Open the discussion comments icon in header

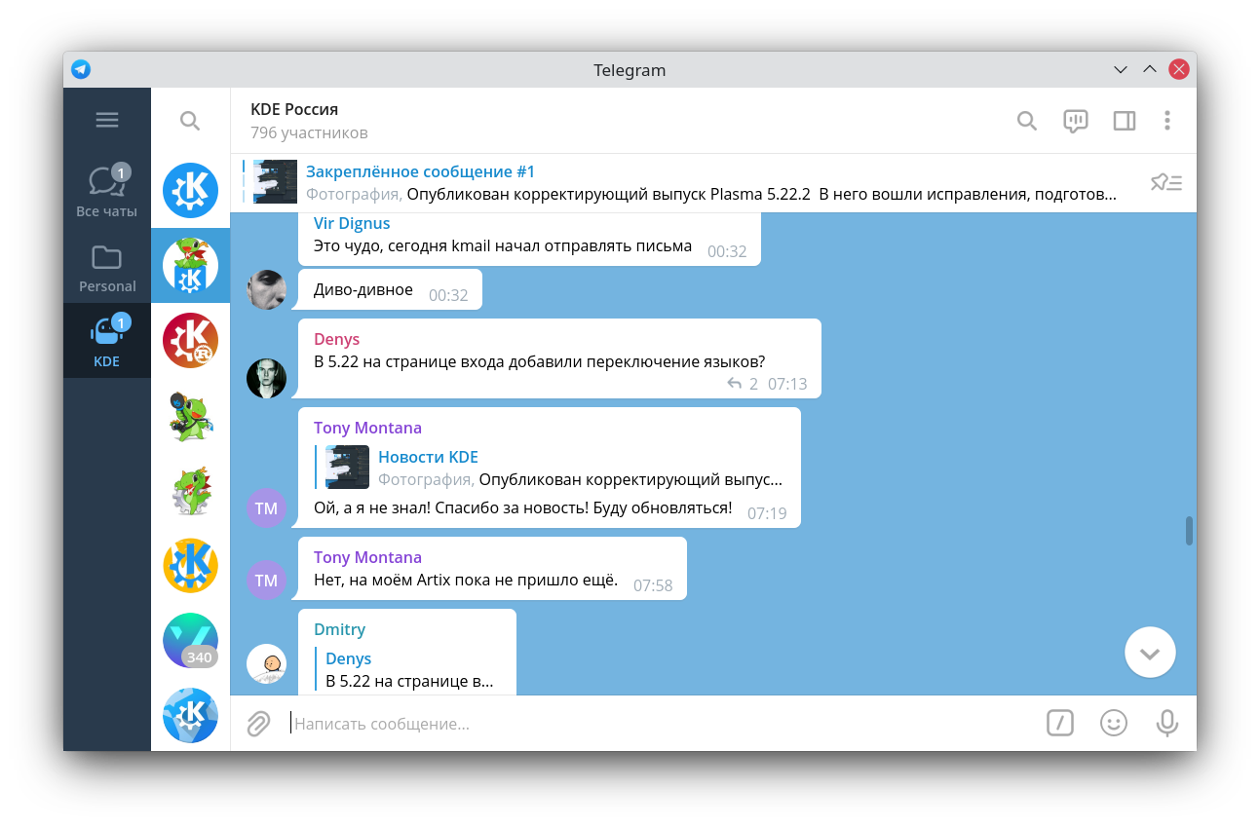(x=1075, y=121)
